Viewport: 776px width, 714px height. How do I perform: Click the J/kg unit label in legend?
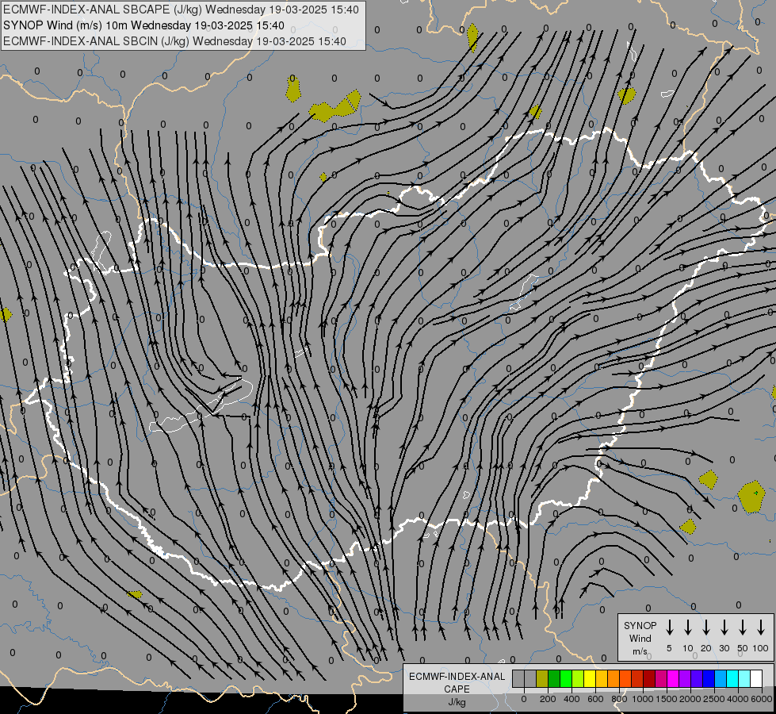[457, 702]
